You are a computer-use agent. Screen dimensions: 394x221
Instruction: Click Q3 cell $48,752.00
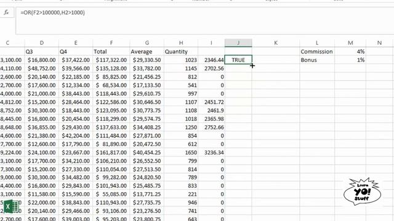pos(42,68)
